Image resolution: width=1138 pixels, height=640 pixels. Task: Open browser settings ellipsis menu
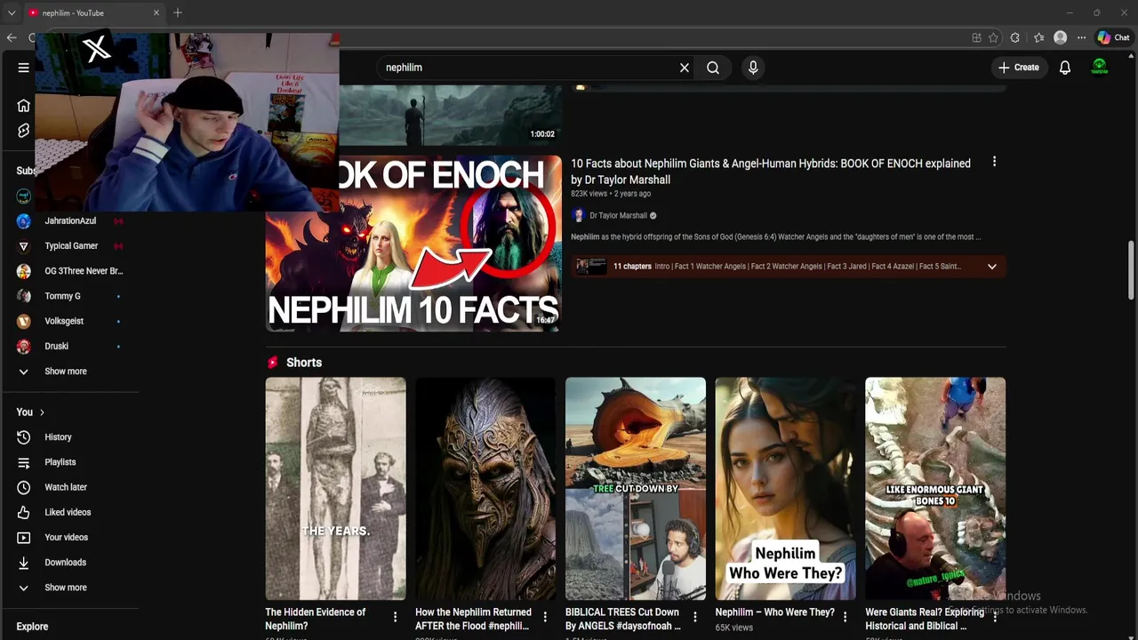[1081, 37]
